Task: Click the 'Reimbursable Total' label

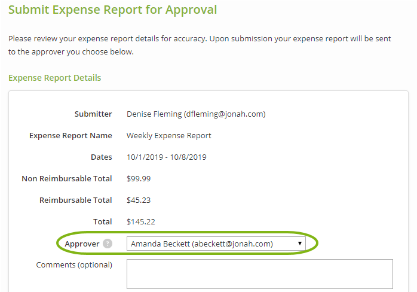Action: point(76,200)
